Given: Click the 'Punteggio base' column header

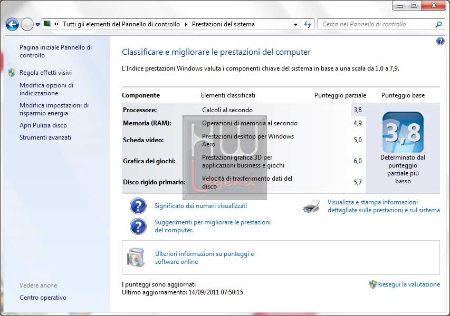Looking at the screenshot, I should point(403,95).
